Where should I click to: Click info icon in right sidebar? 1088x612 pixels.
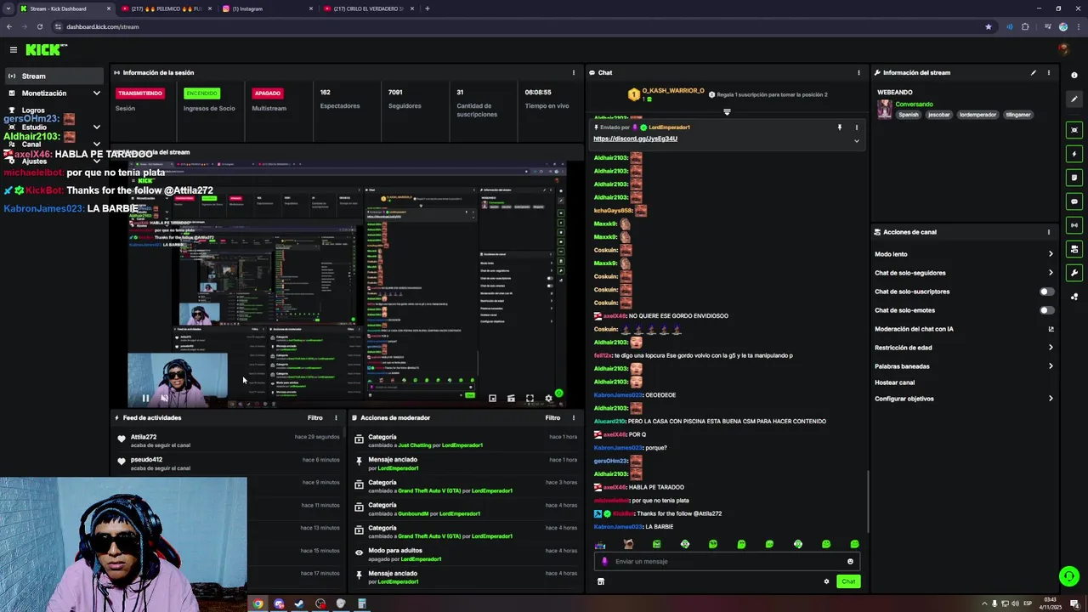tap(1074, 76)
